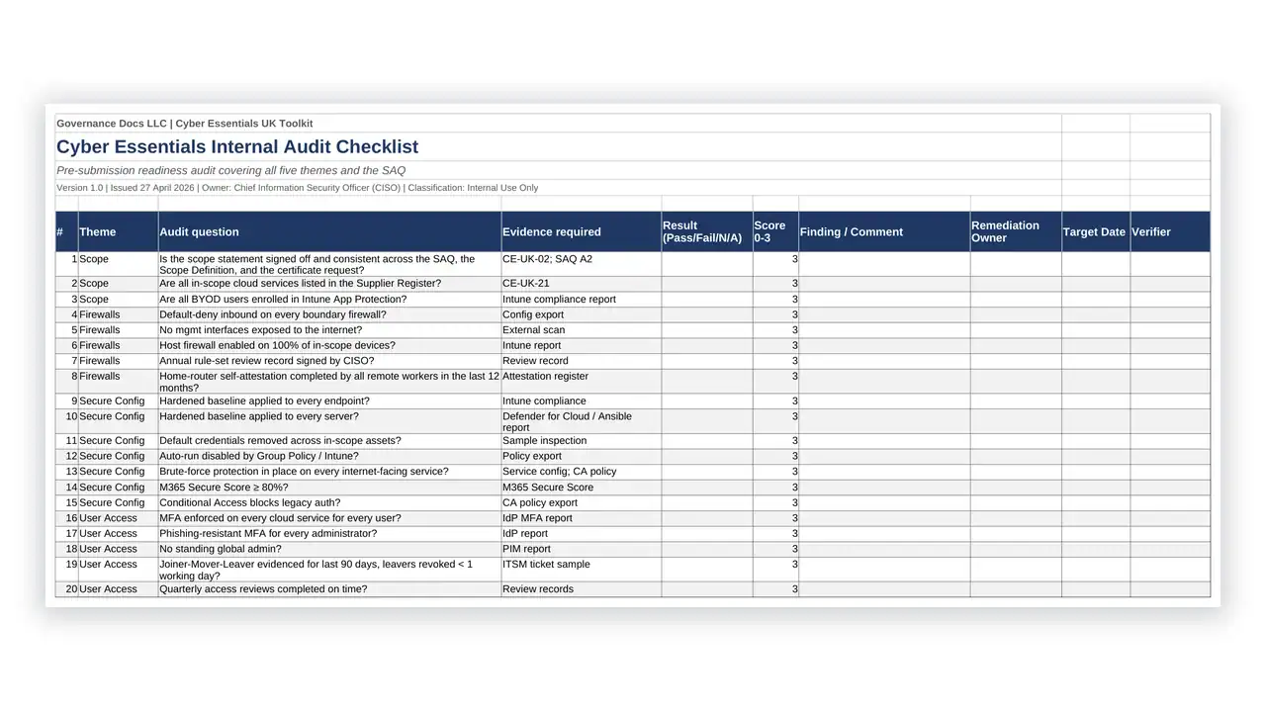Select 'Phishing-resistant MFA for every administrator?'
Image resolution: width=1266 pixels, height=712 pixels.
329,534
